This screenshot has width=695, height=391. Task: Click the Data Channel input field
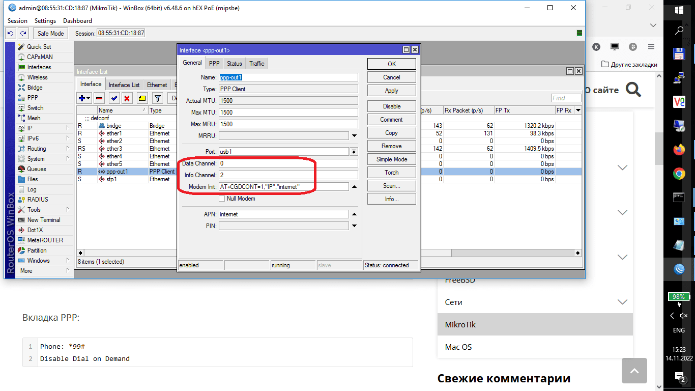click(288, 163)
